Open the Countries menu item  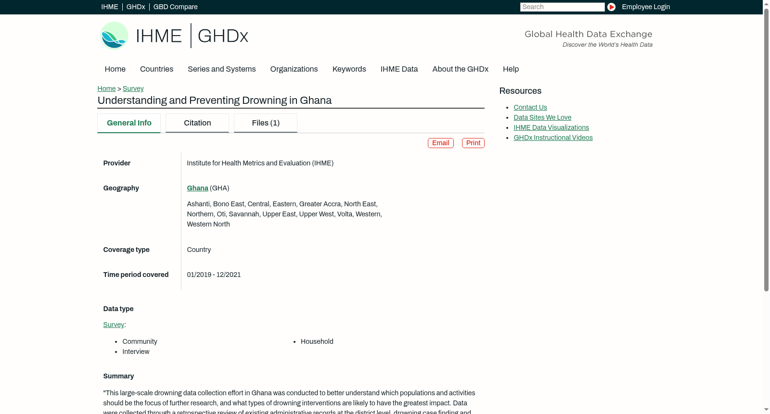pos(156,69)
